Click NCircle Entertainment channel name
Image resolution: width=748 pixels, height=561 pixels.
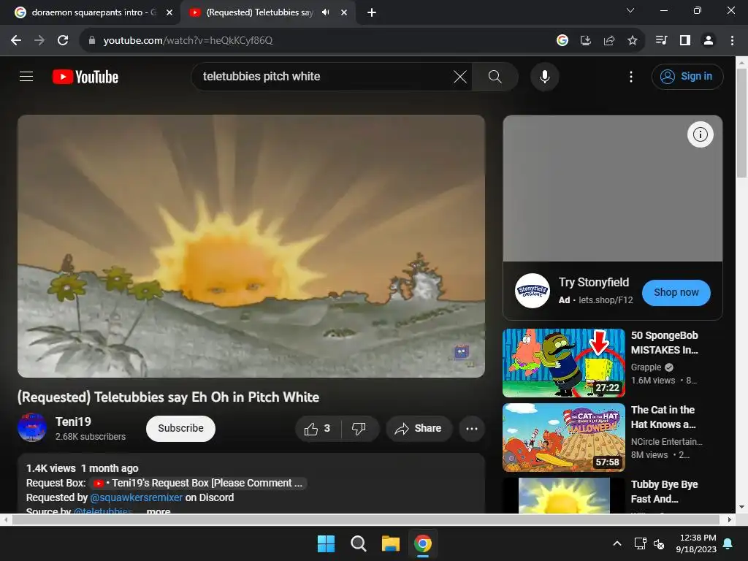(x=666, y=441)
